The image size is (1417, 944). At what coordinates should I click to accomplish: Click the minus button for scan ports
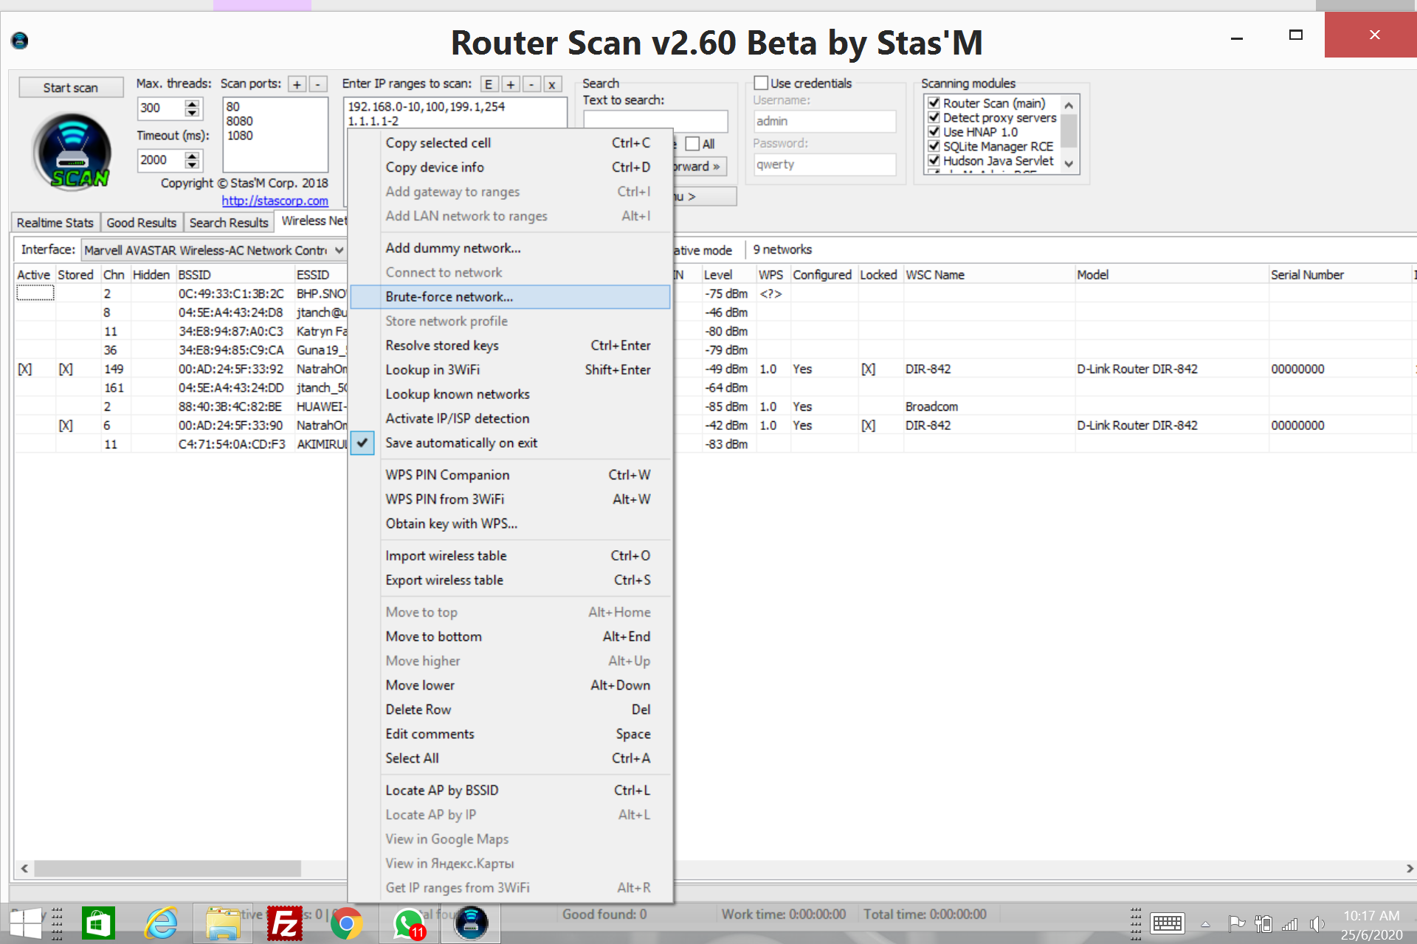point(317,85)
